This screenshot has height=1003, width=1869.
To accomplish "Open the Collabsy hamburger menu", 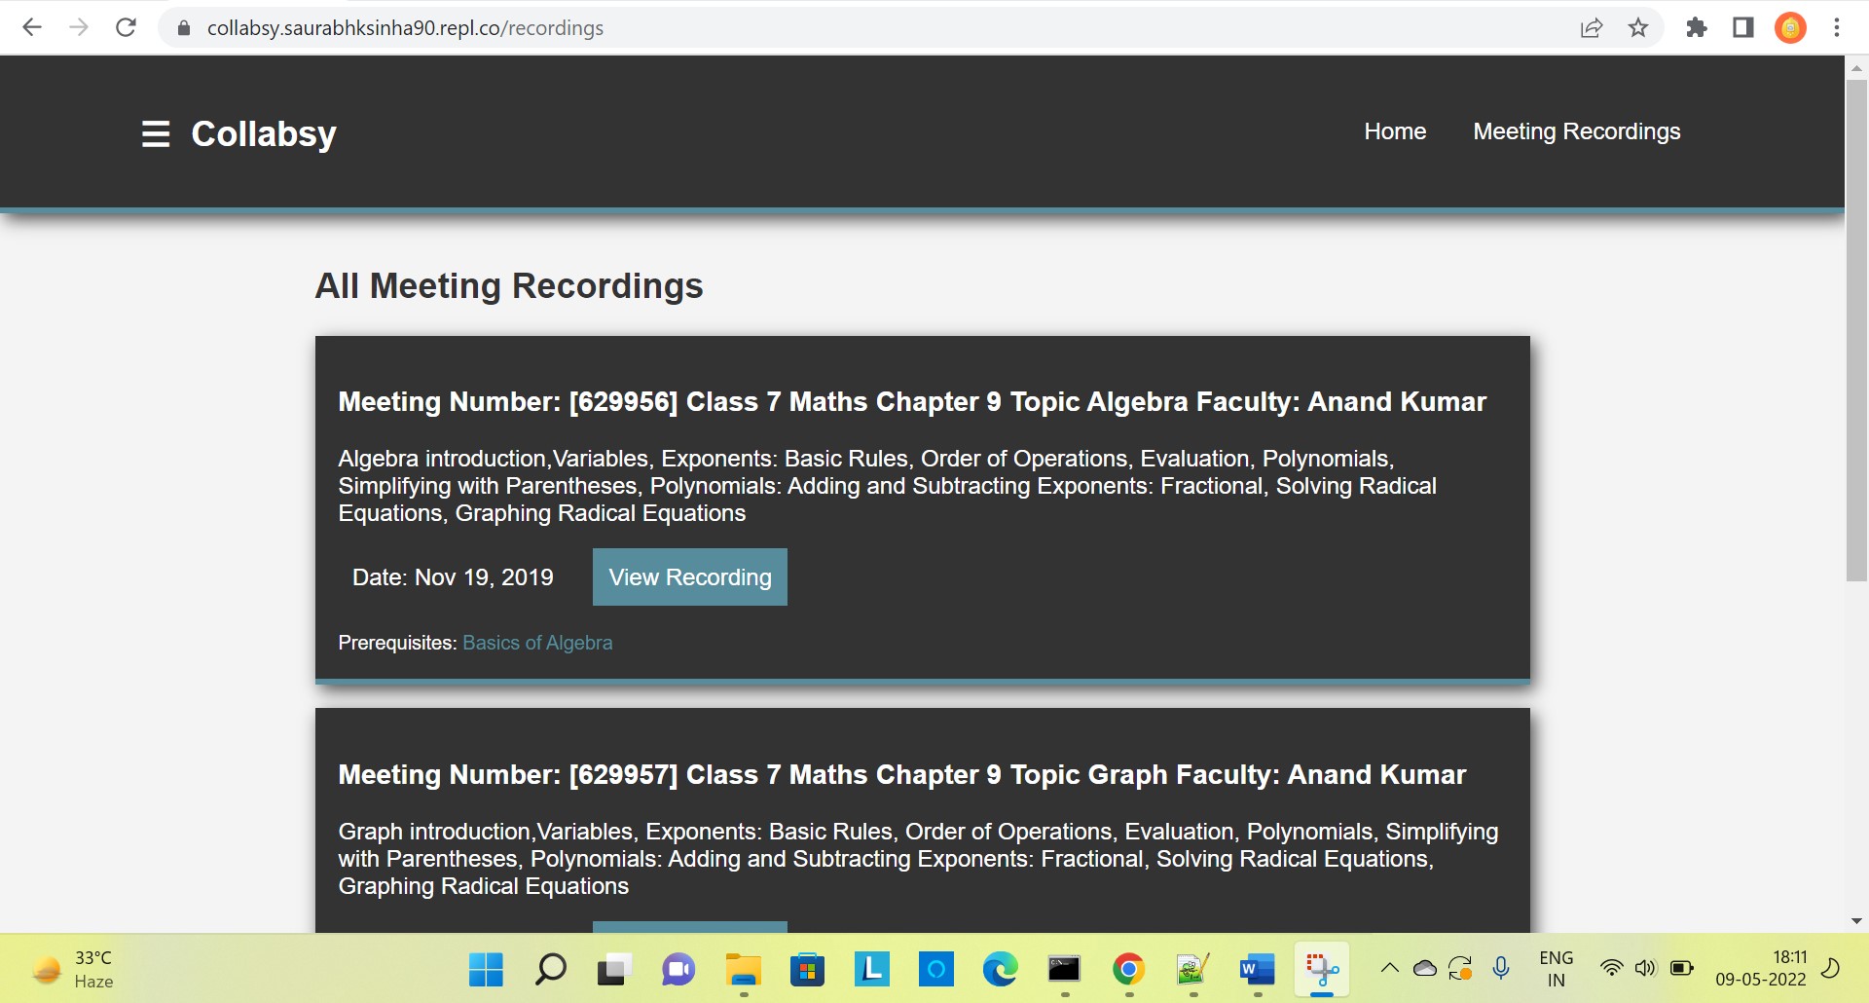I will point(156,134).
